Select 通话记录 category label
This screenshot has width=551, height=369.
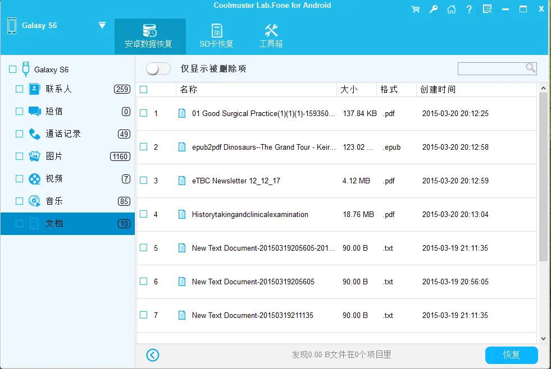(x=63, y=133)
